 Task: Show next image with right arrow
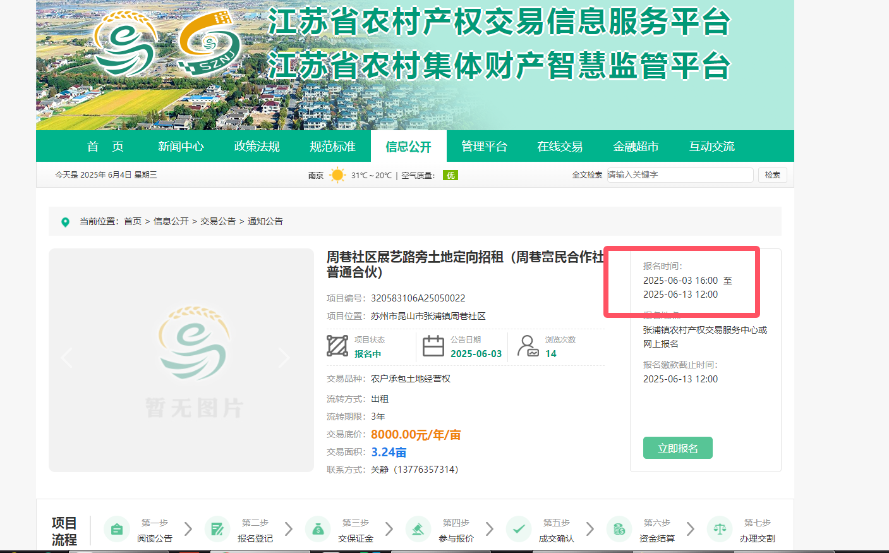pos(284,358)
